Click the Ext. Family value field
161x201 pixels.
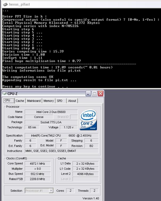tap(31, 146)
